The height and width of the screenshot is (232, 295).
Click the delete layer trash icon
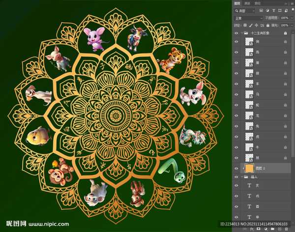[x=286, y=229]
